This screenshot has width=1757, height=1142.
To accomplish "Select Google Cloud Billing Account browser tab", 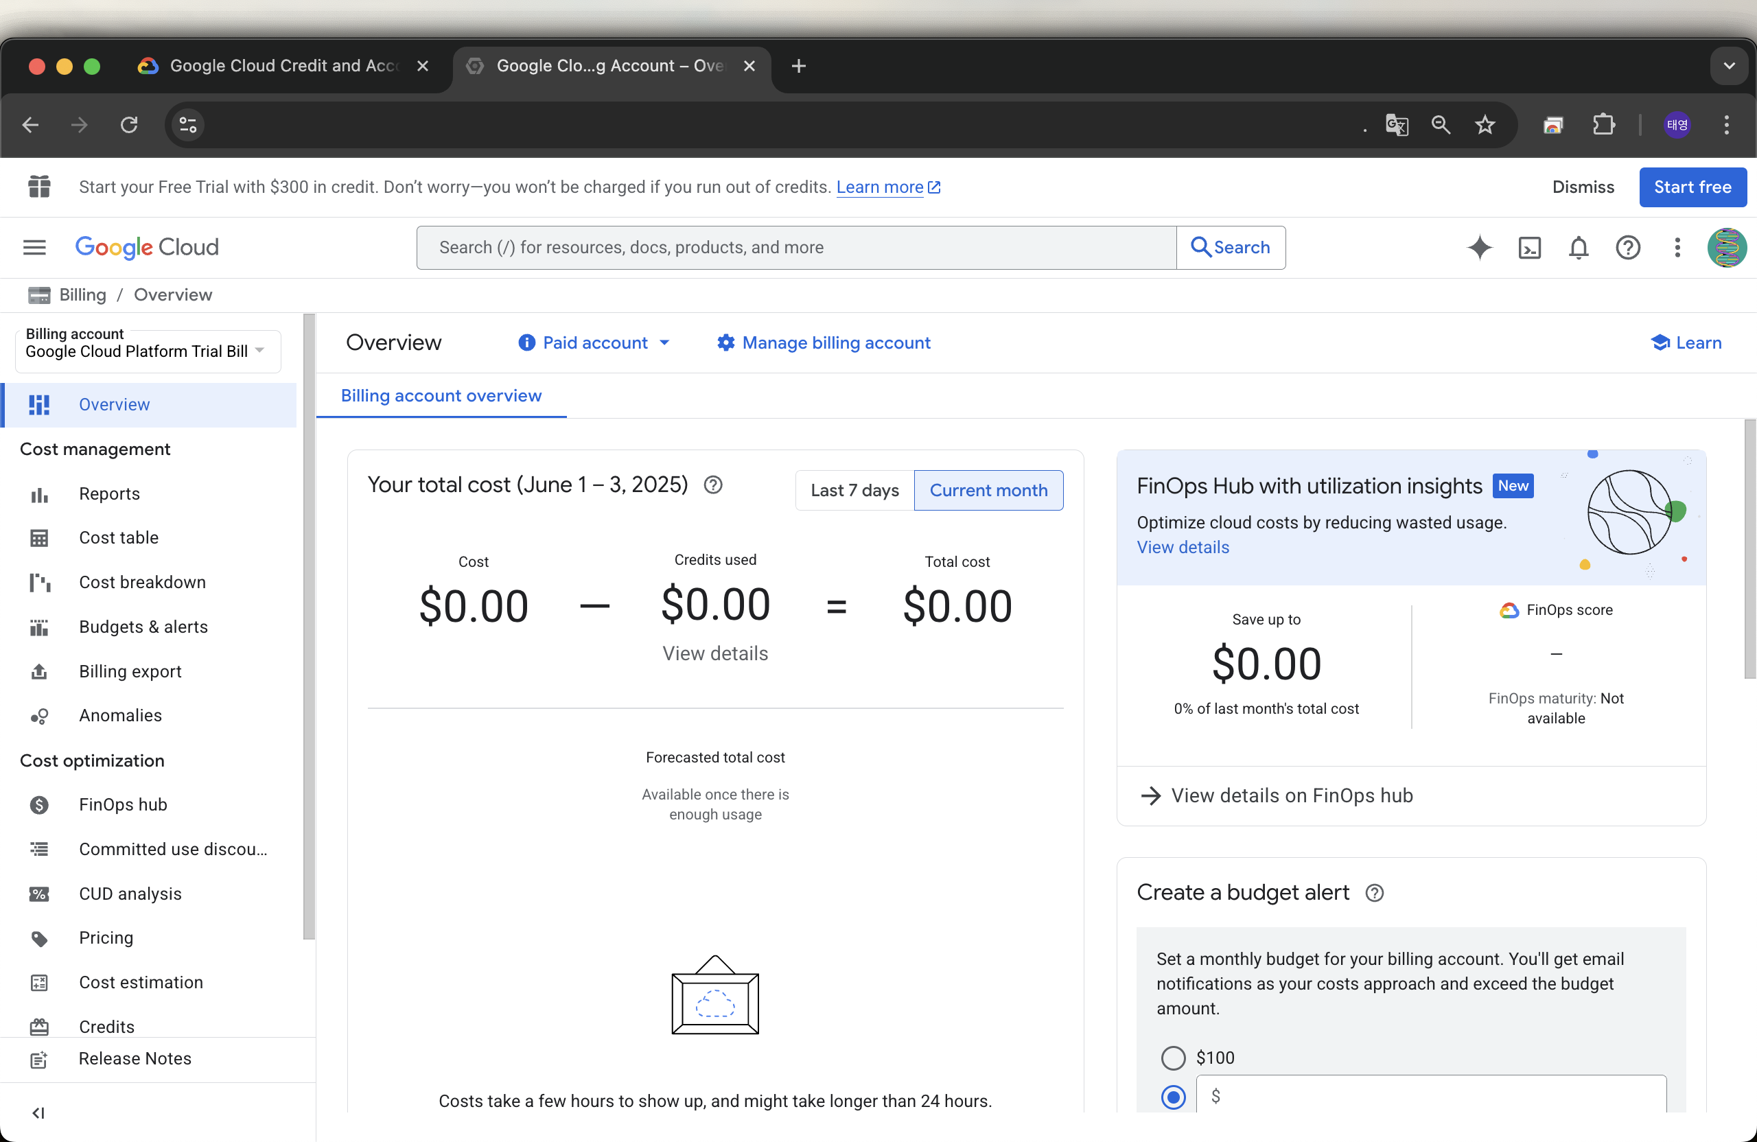I will (x=612, y=66).
